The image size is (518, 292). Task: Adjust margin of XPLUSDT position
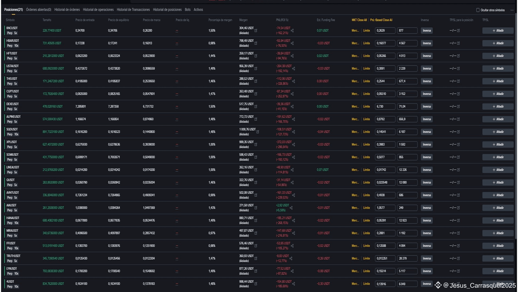click(256, 145)
